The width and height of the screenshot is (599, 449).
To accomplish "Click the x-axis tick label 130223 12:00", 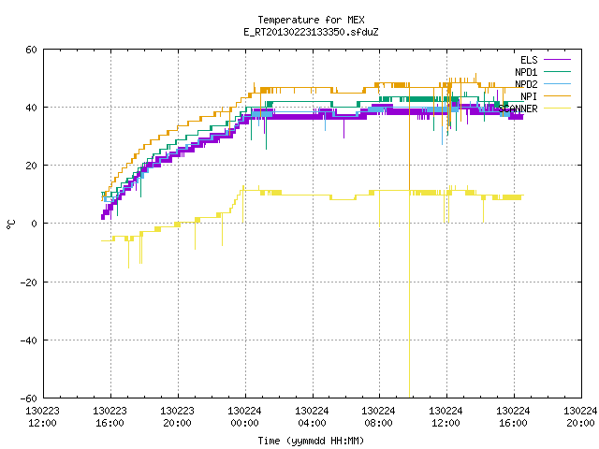I will (x=42, y=417).
